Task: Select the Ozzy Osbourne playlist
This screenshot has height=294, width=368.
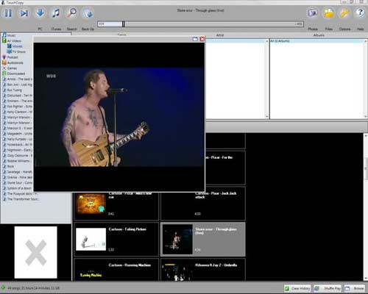Action: (x=19, y=155)
